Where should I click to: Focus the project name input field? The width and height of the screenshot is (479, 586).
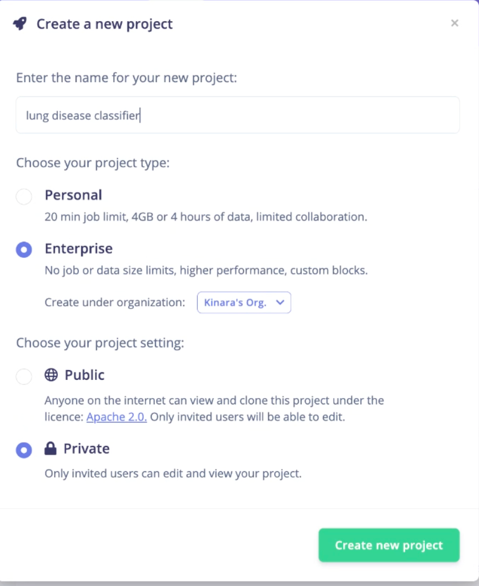click(237, 115)
